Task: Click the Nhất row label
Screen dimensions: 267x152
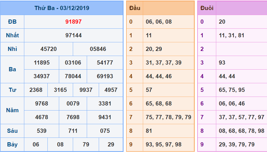Action: 12,35
